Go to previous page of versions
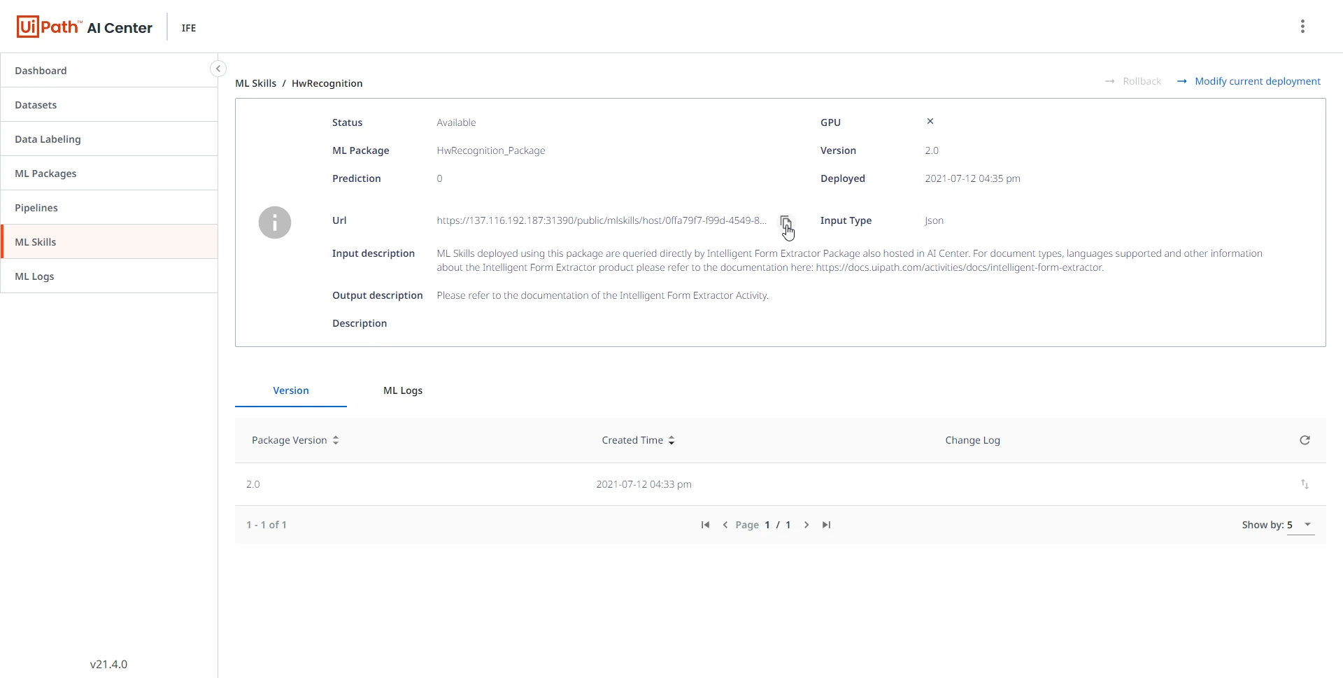Screen dimensions: 1343x678 point(725,525)
